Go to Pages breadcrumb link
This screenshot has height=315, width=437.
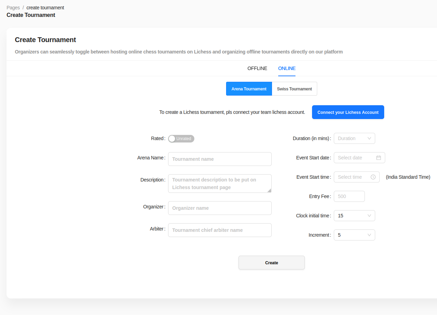coord(13,8)
